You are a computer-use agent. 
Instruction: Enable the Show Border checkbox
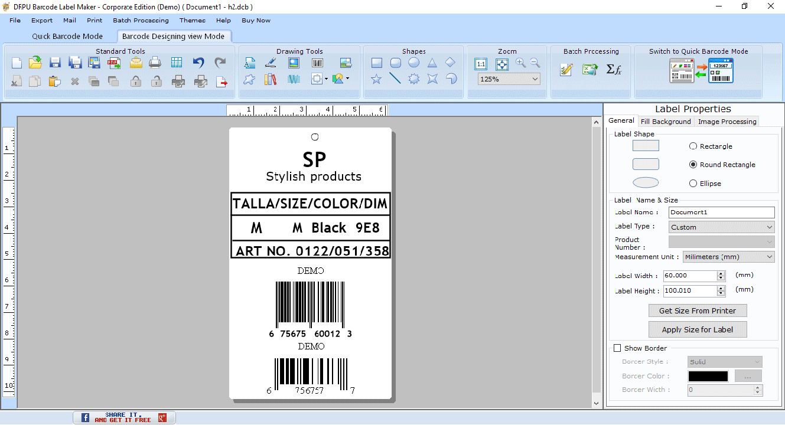618,348
